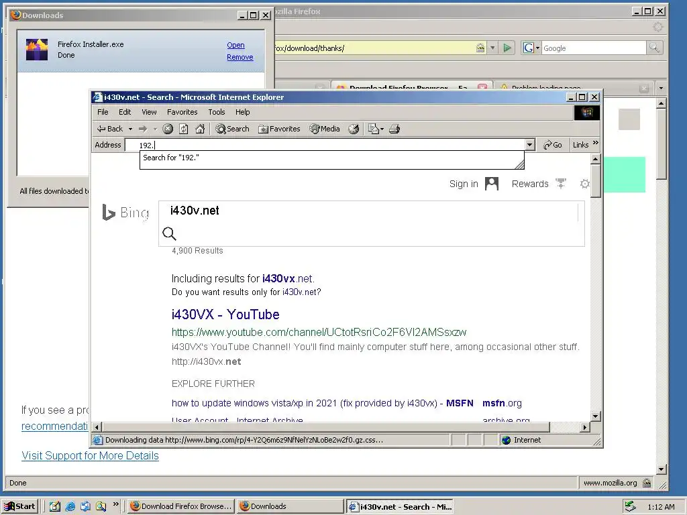The height and width of the screenshot is (515, 687).
Task: Open the Favorites menu in menu bar
Action: (x=182, y=112)
